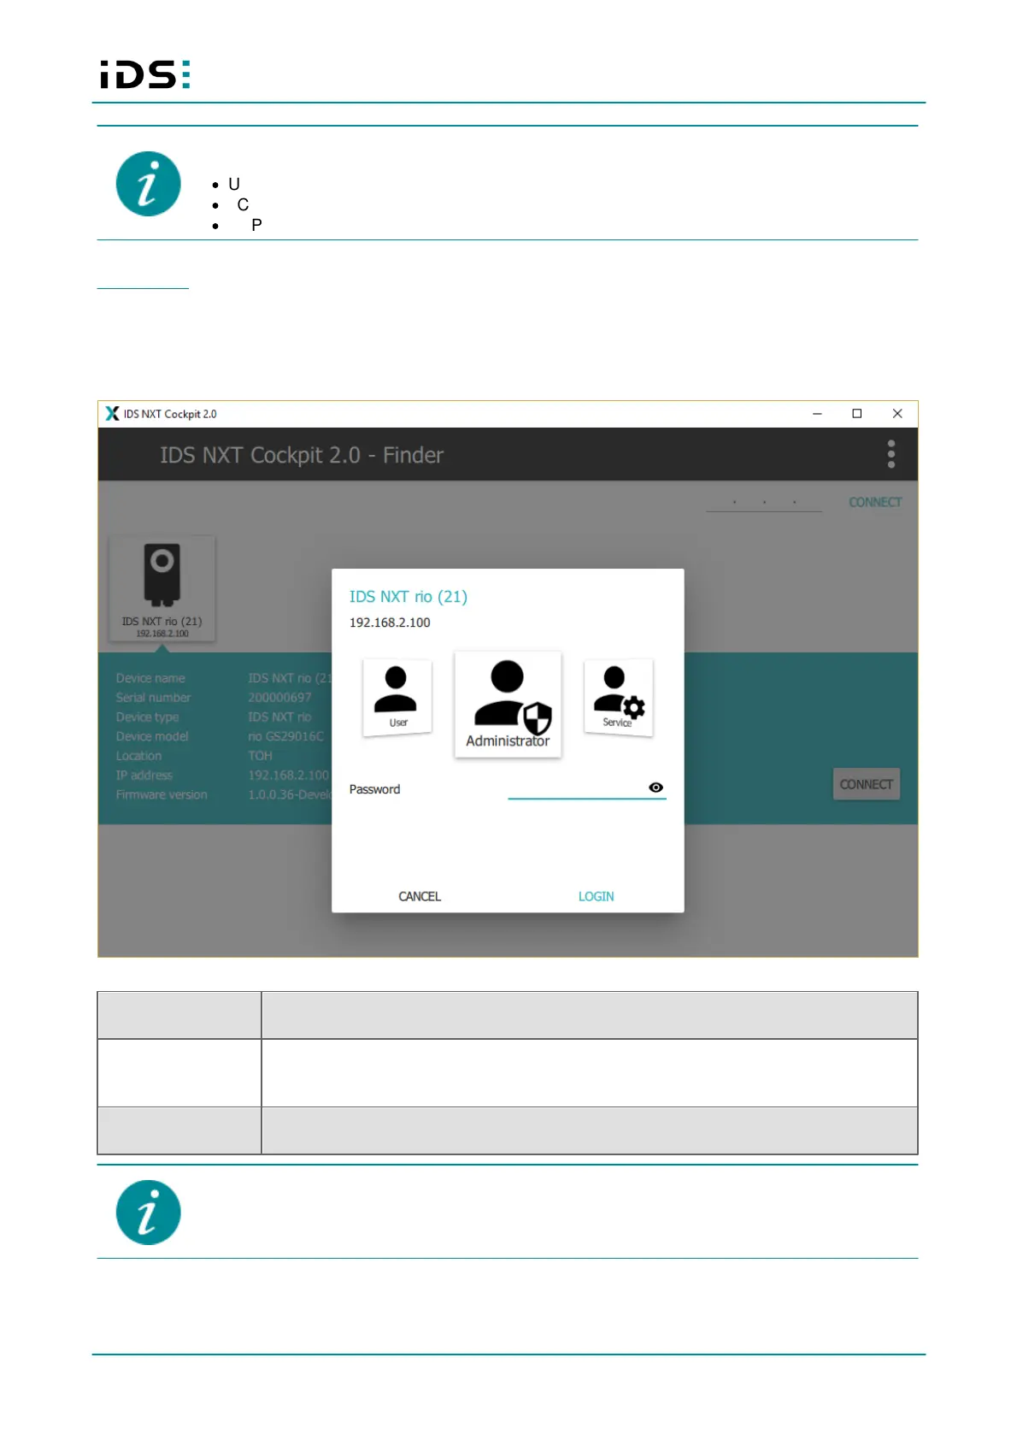Screen dimensions: 1017x1440
Task: Click CONNECT next to the IP address field
Action: tap(875, 502)
